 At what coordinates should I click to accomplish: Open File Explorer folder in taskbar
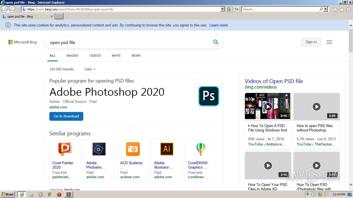point(31,194)
